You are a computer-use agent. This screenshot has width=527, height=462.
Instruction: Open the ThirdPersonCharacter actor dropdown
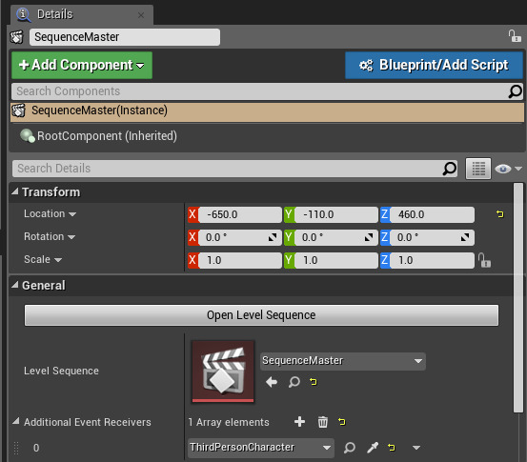[x=261, y=448]
